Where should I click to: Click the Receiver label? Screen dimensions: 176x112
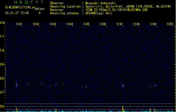(x=57, y=10)
